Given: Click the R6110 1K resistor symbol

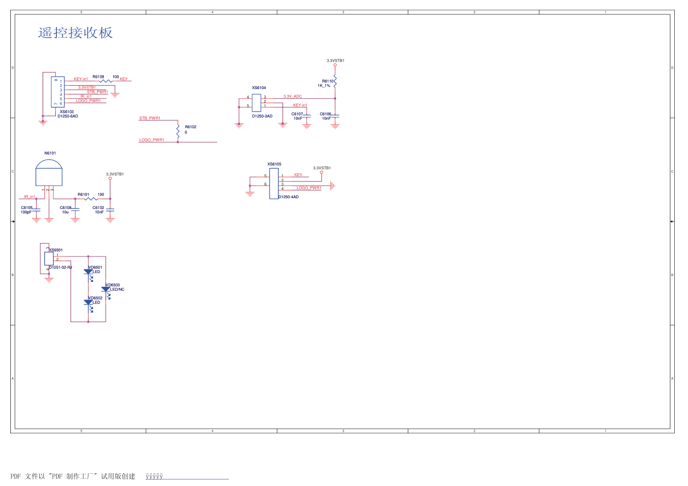Looking at the screenshot, I should tap(335, 82).
